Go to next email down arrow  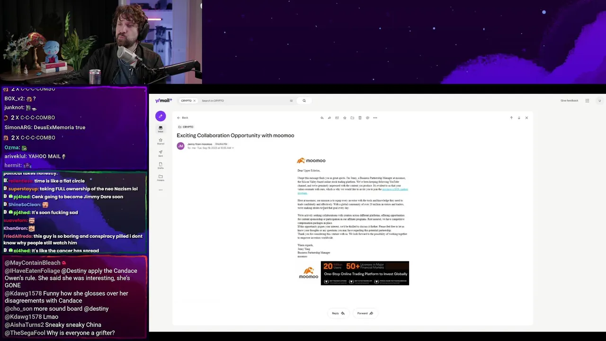[519, 118]
